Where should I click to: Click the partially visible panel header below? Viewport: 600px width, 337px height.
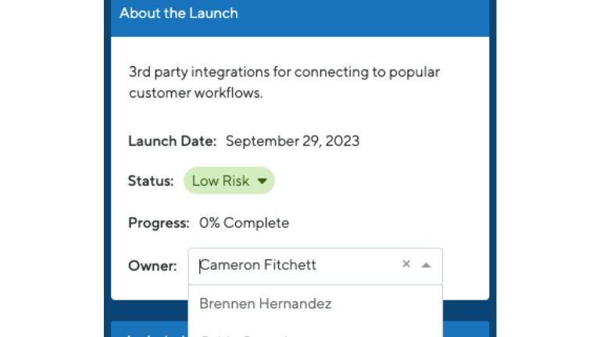pyautogui.click(x=149, y=329)
